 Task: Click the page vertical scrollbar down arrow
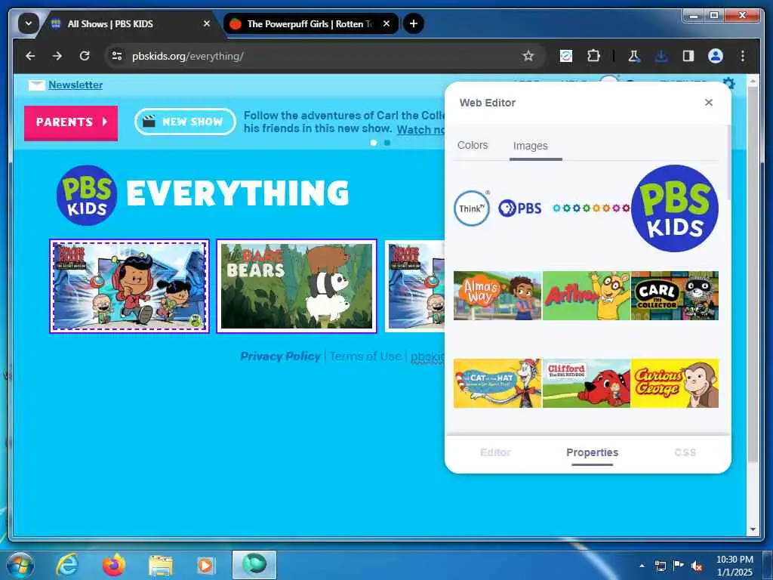pyautogui.click(x=753, y=529)
